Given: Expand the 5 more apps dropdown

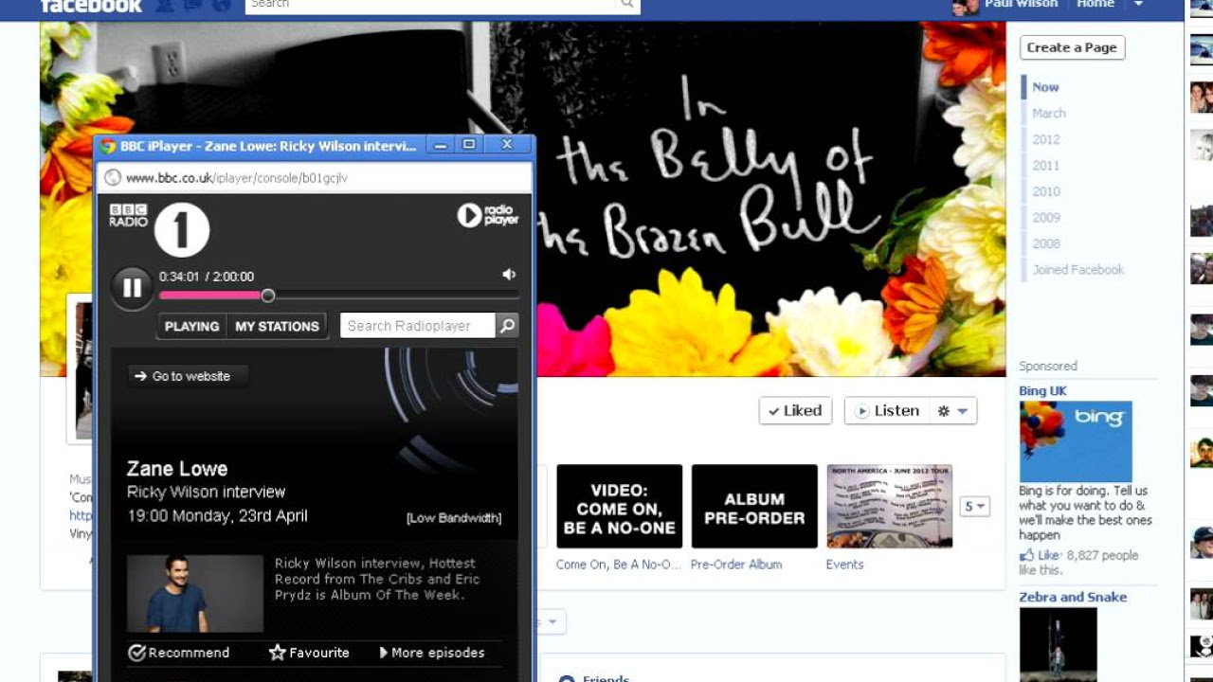Looking at the screenshot, I should click(975, 507).
